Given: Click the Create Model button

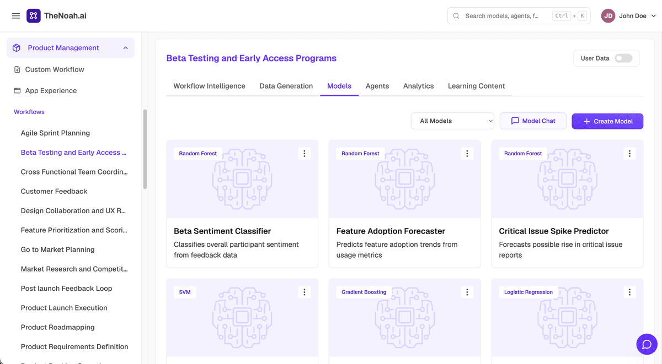Looking at the screenshot, I should pyautogui.click(x=607, y=121).
